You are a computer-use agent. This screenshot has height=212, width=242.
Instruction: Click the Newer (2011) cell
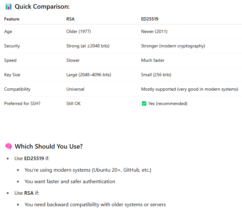pyautogui.click(x=154, y=31)
